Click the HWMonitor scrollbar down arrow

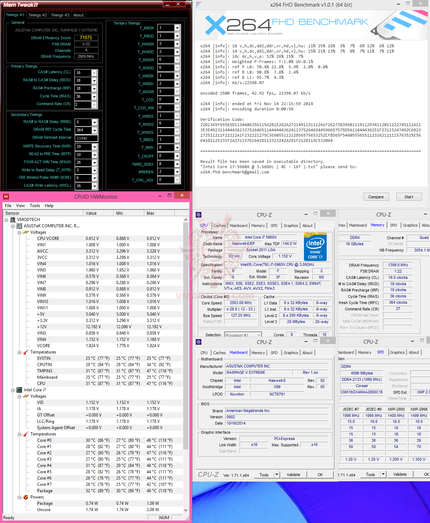186,510
